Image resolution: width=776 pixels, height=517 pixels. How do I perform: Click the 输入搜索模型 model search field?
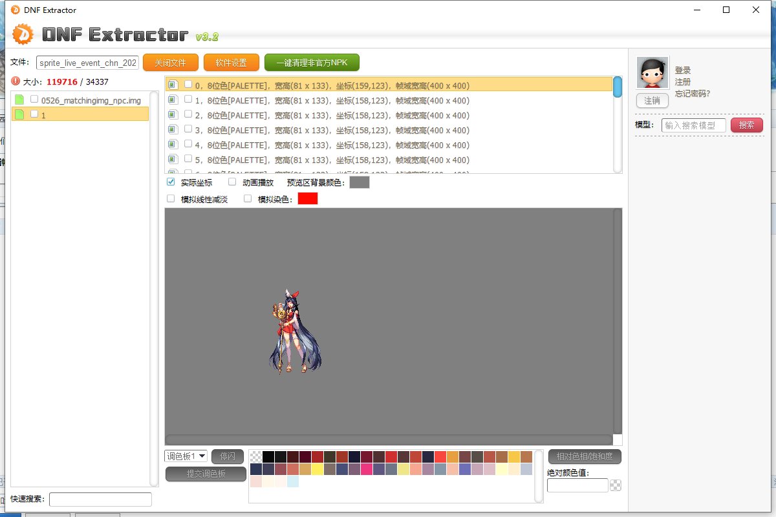click(x=694, y=125)
